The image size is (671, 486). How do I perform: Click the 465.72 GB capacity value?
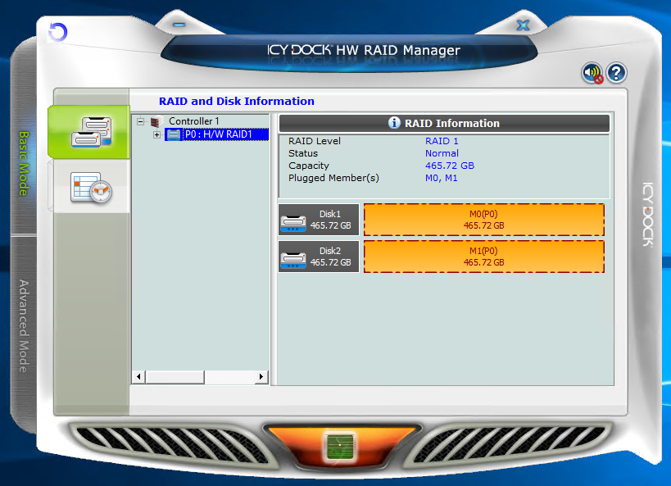click(x=449, y=166)
